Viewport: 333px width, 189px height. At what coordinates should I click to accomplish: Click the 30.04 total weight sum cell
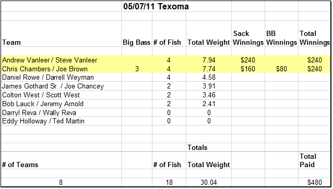[209, 182]
